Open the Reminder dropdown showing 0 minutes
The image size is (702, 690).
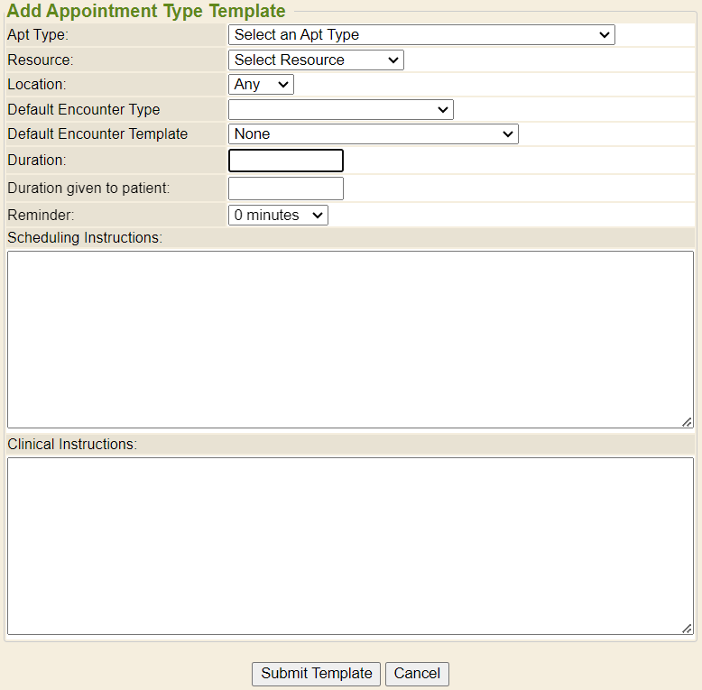(278, 216)
